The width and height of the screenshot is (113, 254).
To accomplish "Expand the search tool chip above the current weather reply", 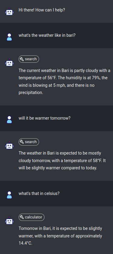I will [29, 59].
